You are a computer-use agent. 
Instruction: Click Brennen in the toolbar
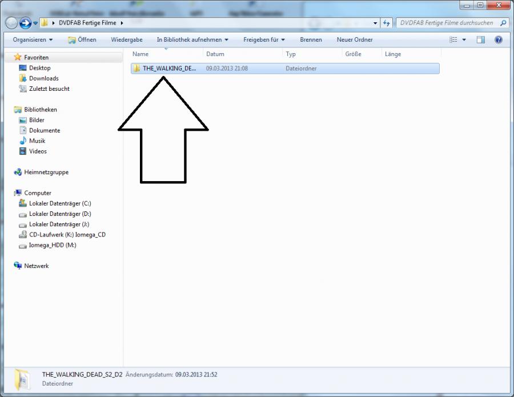pyautogui.click(x=311, y=39)
